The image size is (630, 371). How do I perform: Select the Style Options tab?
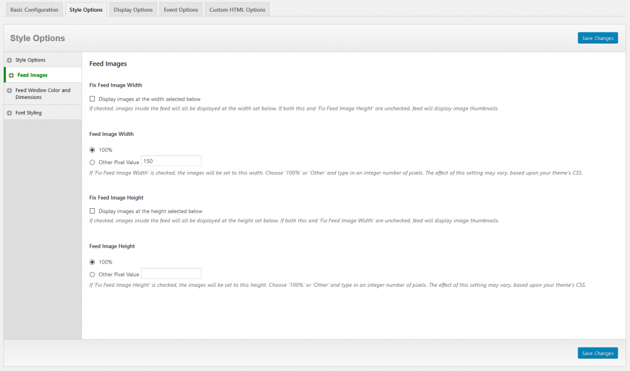[86, 10]
